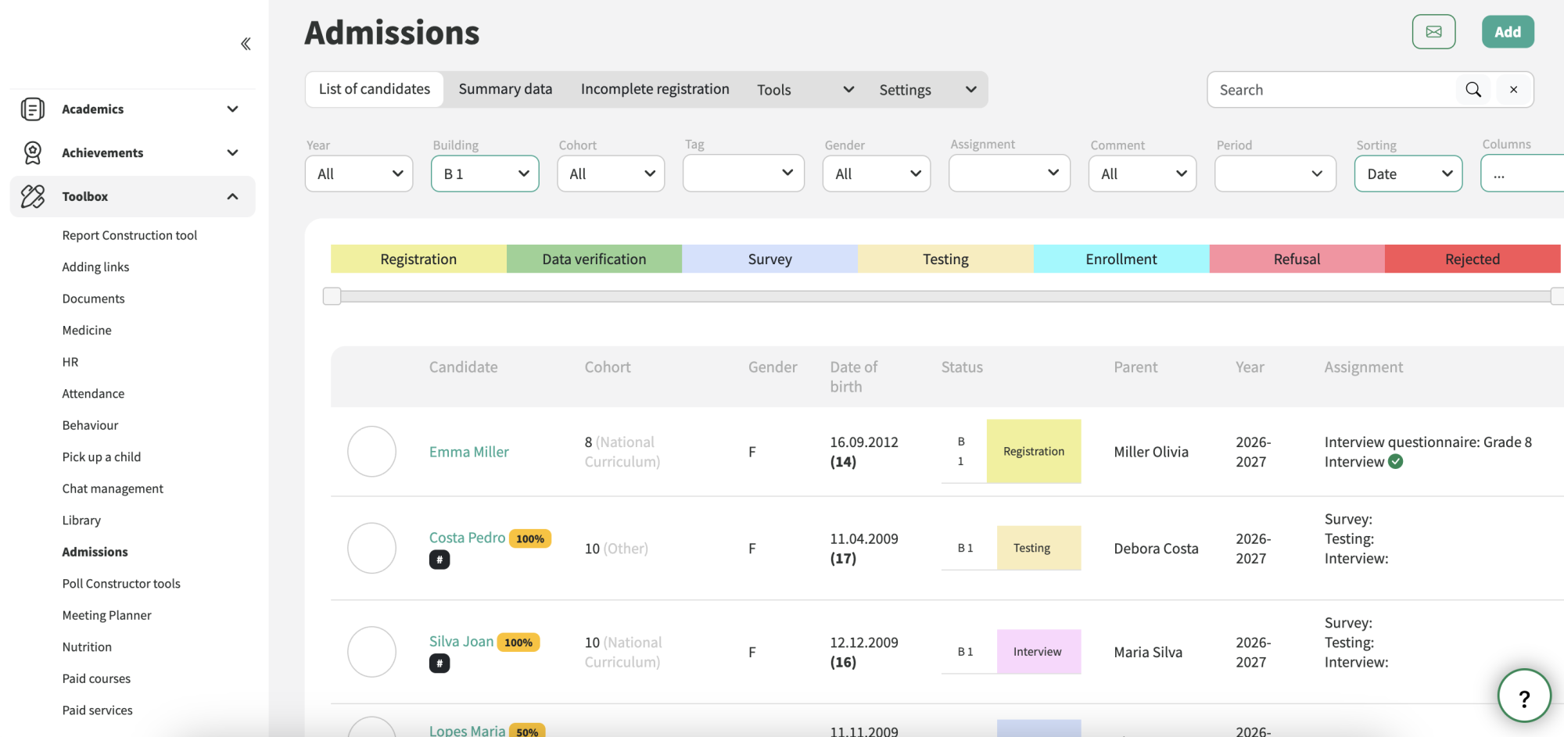The width and height of the screenshot is (1564, 737).
Task: Open Report Construction tool in sidebar
Action: 130,235
